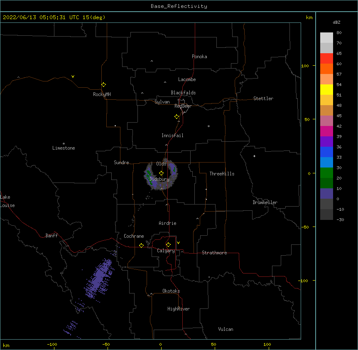Screen dimensions: 358x350
Task: Select the magenta swatch in the dBZ legend
Action: (x=326, y=131)
